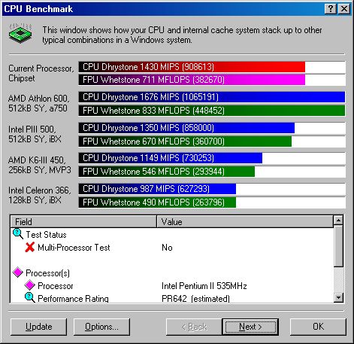Click the OK button
Screen dimensions: 354x344
tap(318, 327)
